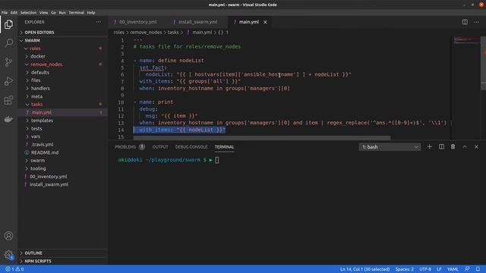Expand the templates folder
Screen dimensions: 486x273
click(x=63, y=121)
